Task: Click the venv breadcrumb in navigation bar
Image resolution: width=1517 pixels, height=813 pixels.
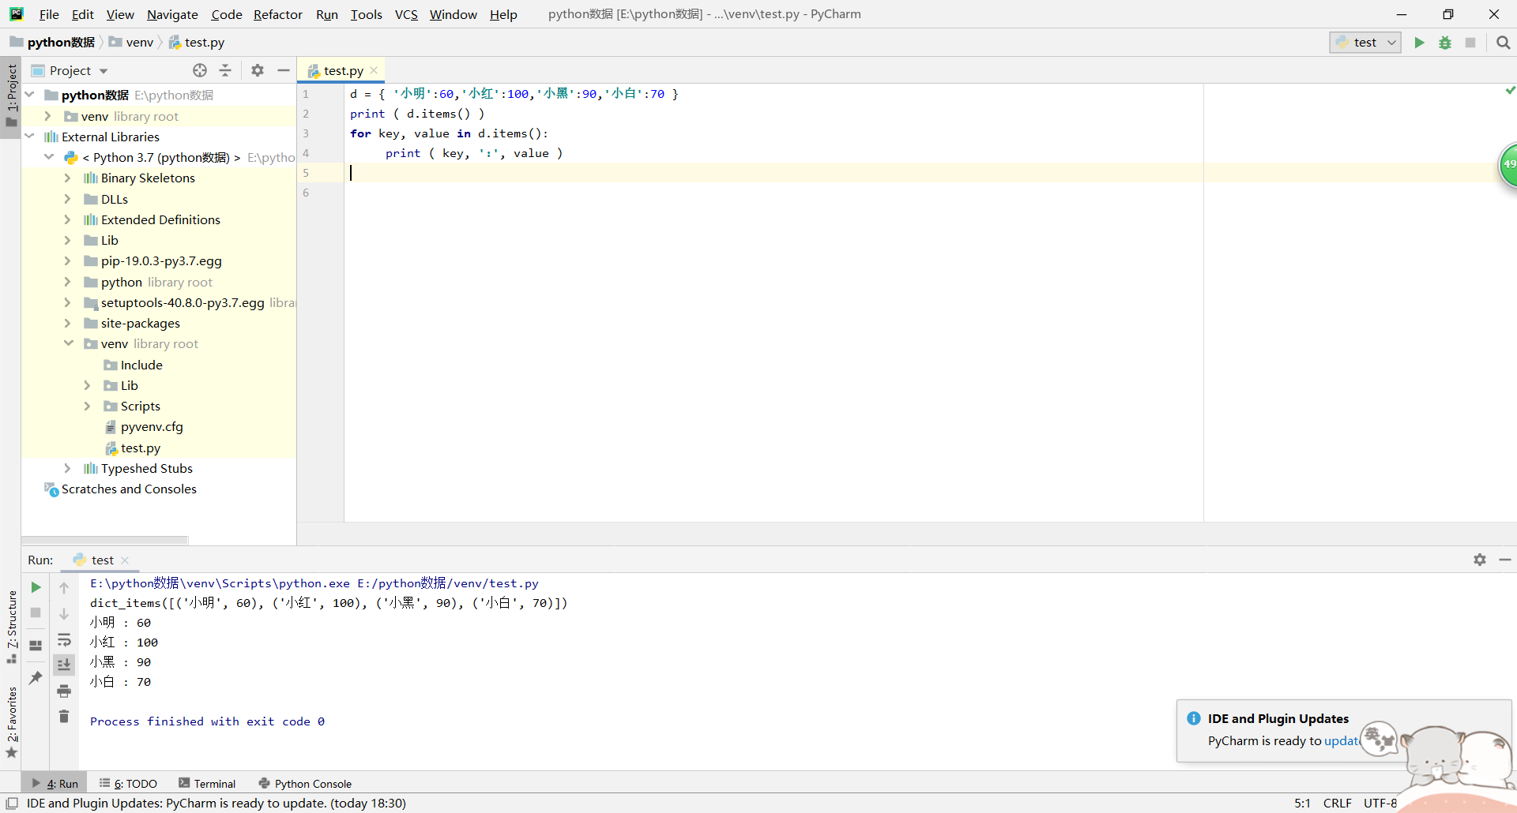Action: click(x=132, y=43)
